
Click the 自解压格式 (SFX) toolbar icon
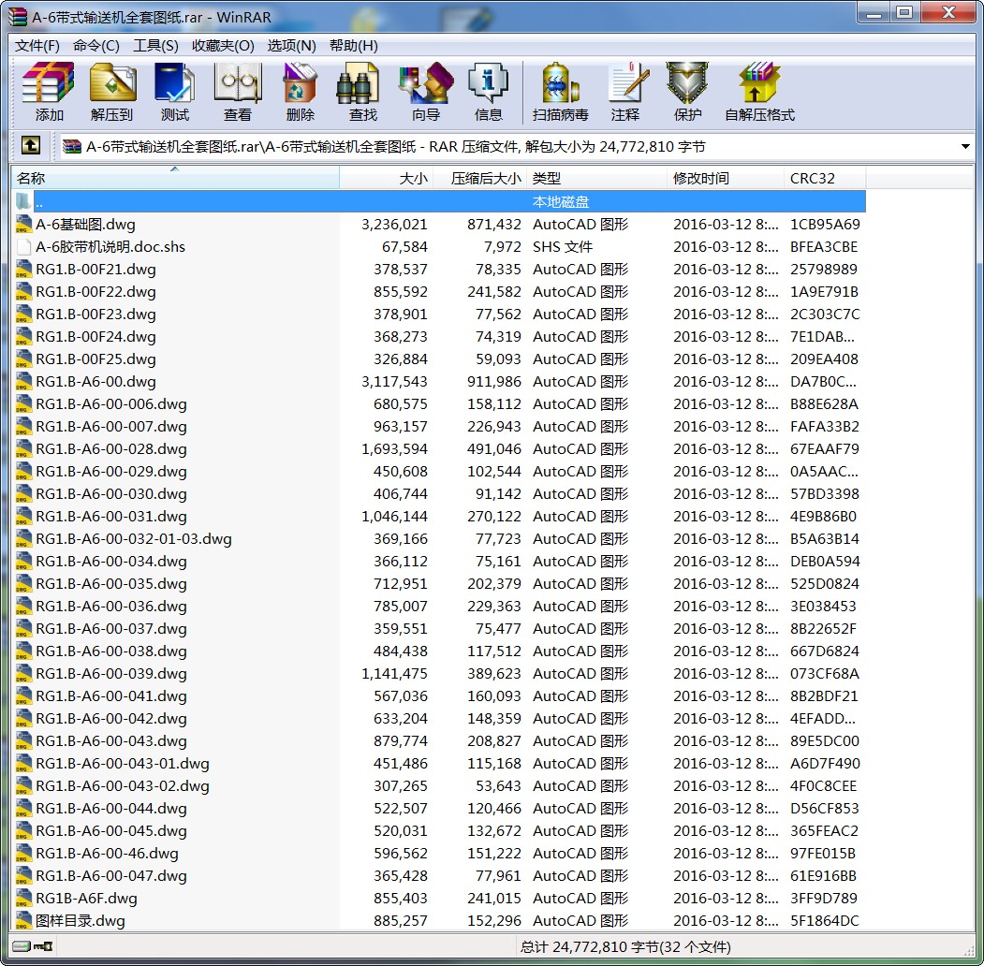pyautogui.click(x=758, y=92)
